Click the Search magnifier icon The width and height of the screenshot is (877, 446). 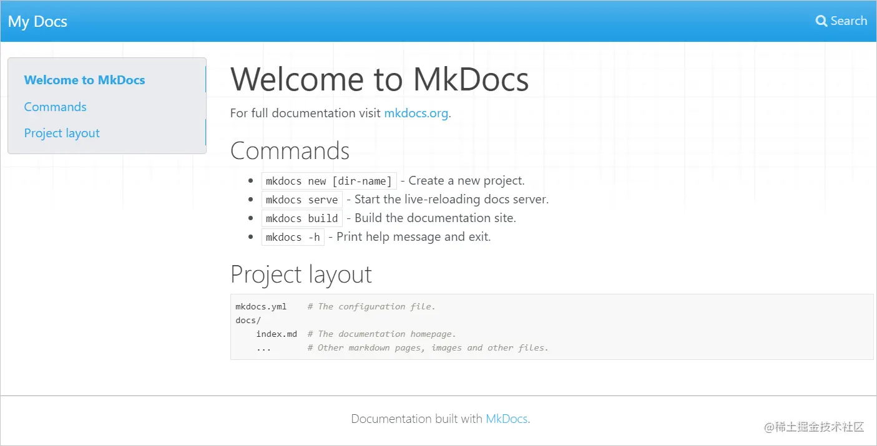821,21
